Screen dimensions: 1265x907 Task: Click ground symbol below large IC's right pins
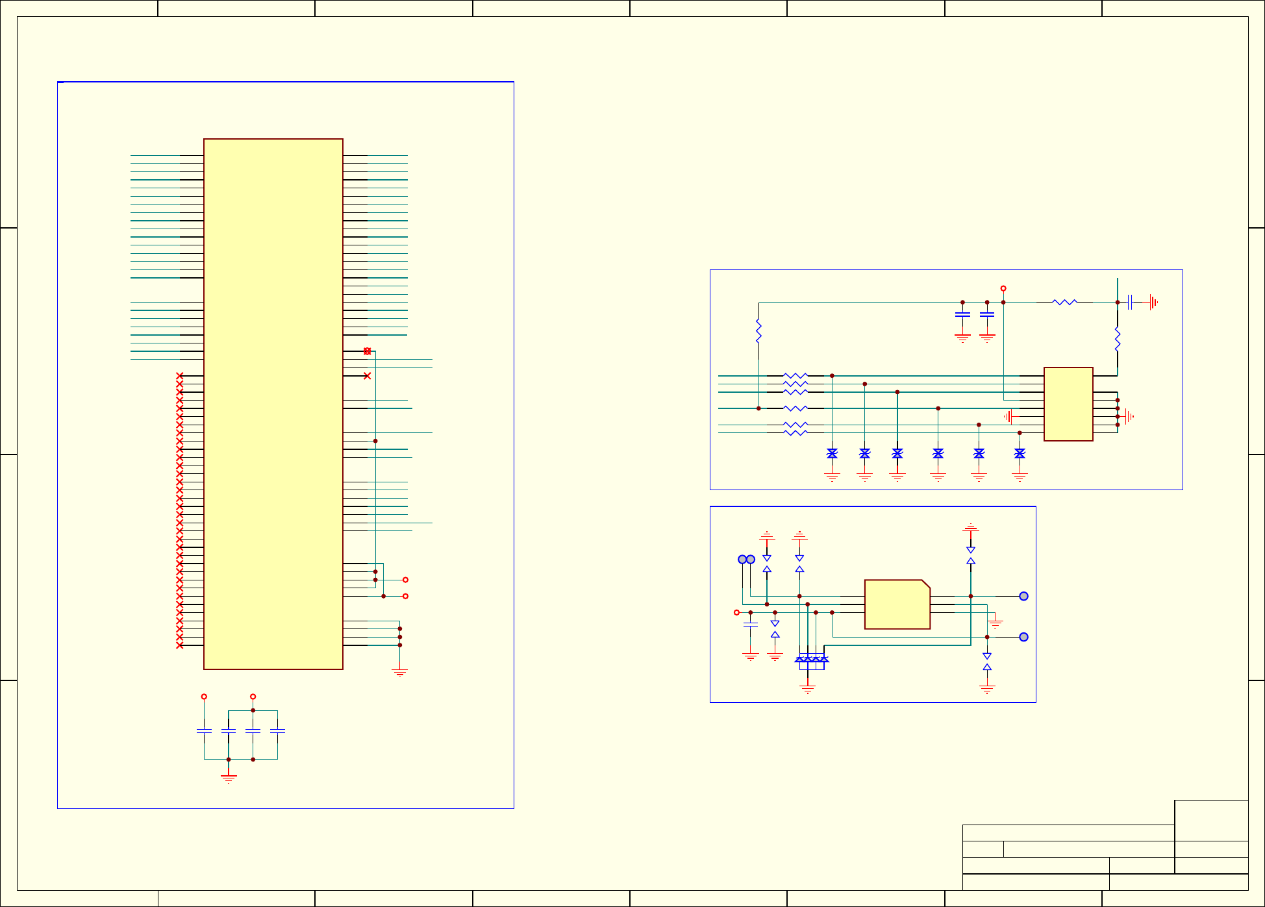(x=400, y=673)
